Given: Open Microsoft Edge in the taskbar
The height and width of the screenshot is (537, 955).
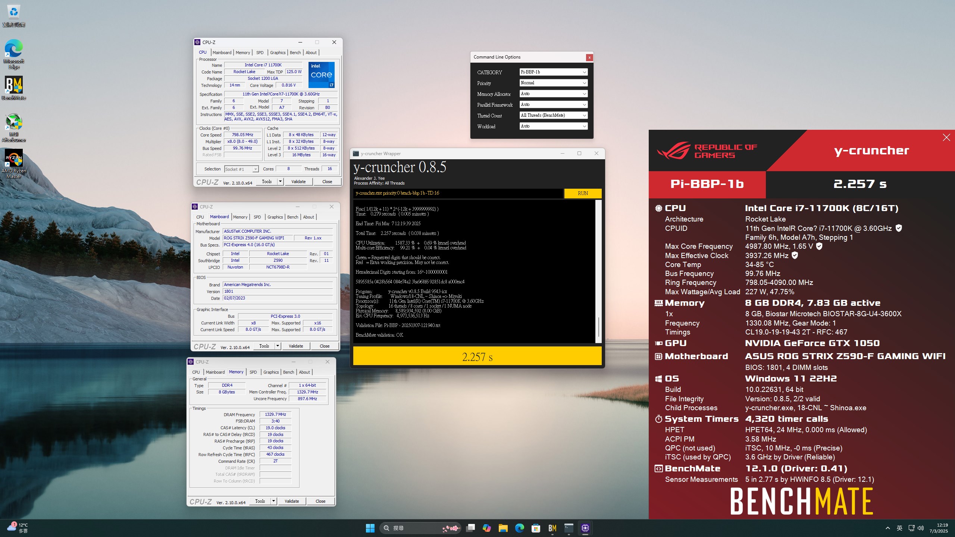Looking at the screenshot, I should [520, 528].
